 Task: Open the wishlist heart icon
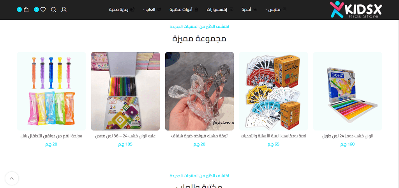[43, 10]
